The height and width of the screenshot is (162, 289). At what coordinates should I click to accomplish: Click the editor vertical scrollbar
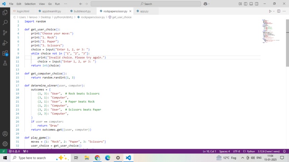coord(287,43)
